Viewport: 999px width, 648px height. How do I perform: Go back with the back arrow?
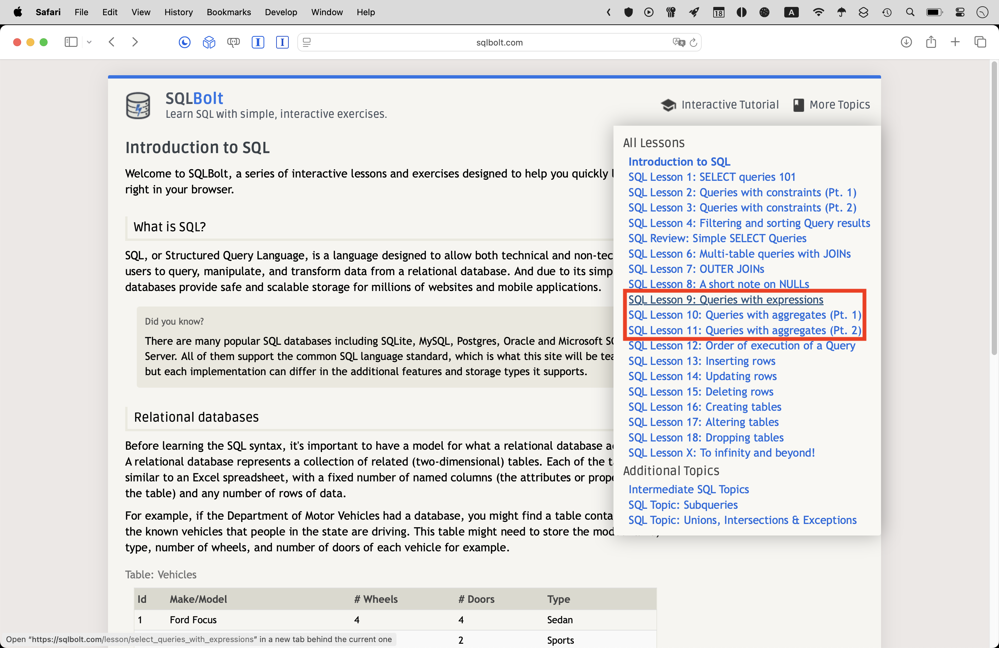coord(112,42)
